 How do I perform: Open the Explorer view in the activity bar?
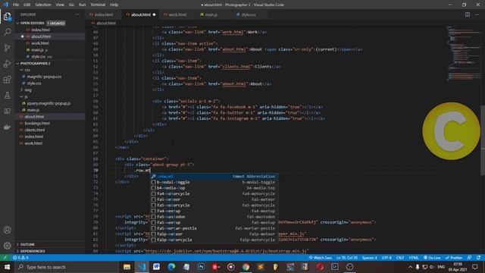[x=7, y=17]
